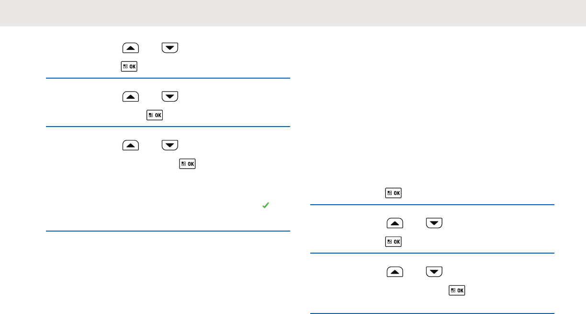Viewport: 586px width, 314px height.
Task: Select OK key in third left-column step
Action: click(187, 164)
